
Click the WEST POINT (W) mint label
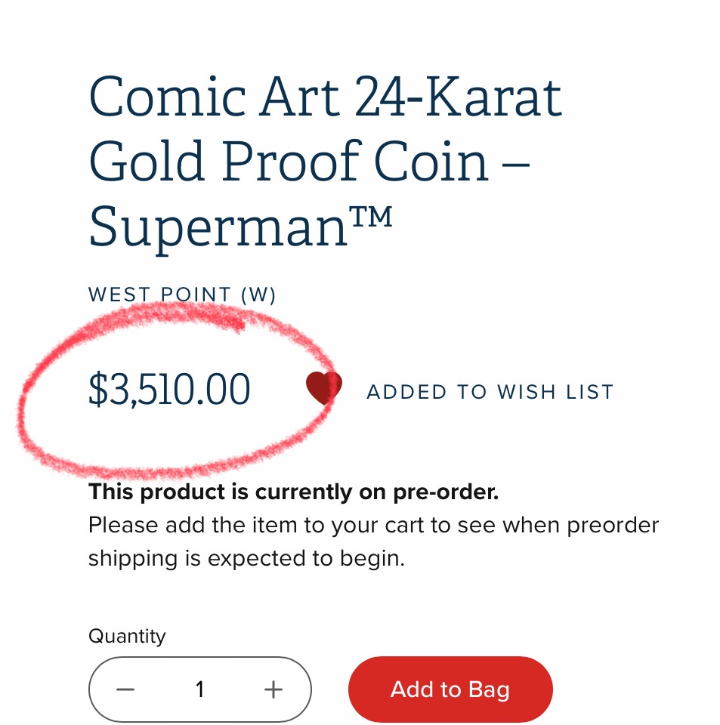point(182,295)
